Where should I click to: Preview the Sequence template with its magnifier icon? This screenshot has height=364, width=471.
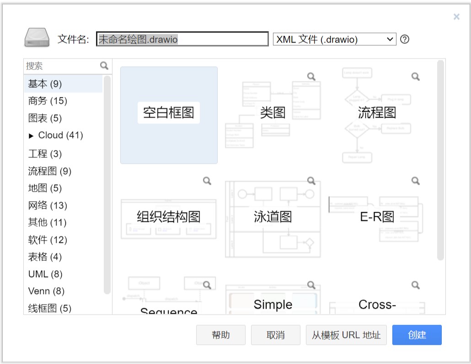(x=207, y=285)
